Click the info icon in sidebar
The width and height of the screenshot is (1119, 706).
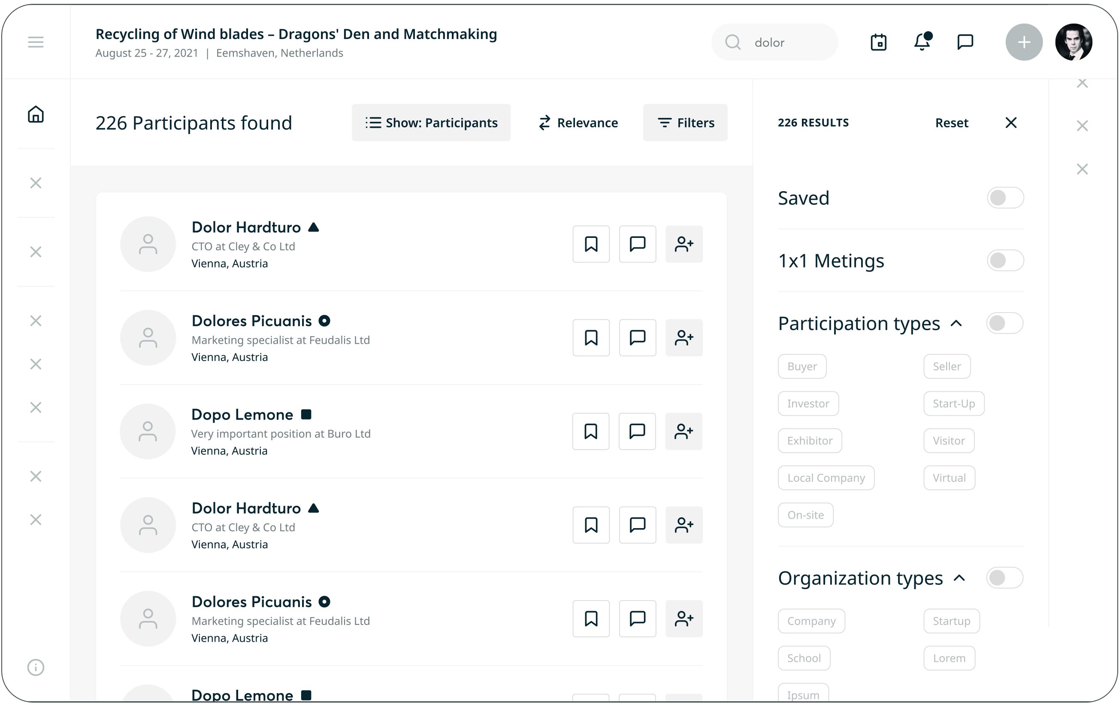36,667
